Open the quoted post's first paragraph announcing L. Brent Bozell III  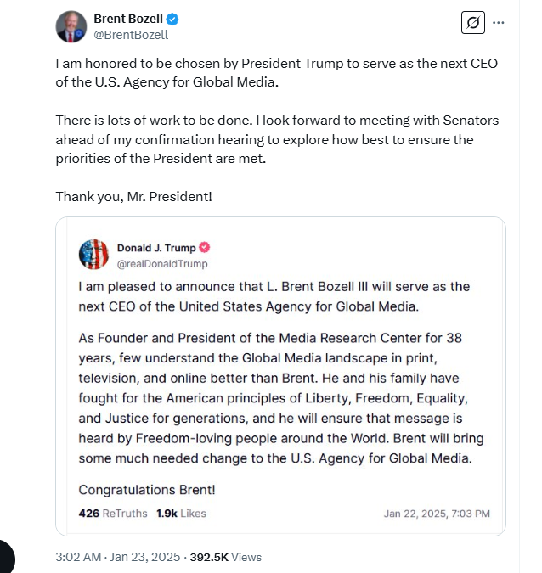pyautogui.click(x=274, y=296)
